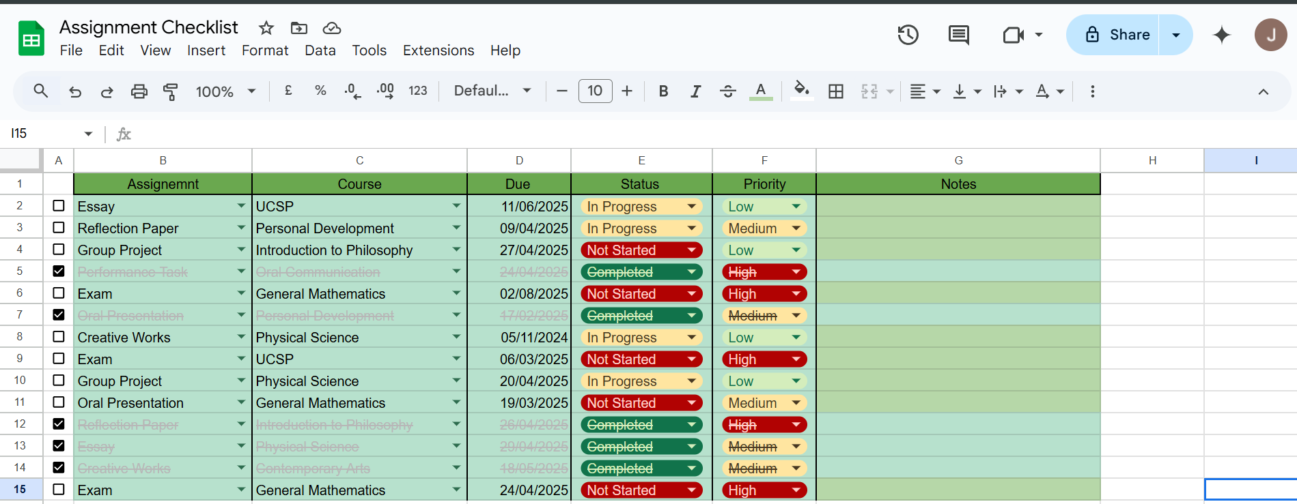The image size is (1297, 504).
Task: Open the Format menu
Action: click(265, 50)
